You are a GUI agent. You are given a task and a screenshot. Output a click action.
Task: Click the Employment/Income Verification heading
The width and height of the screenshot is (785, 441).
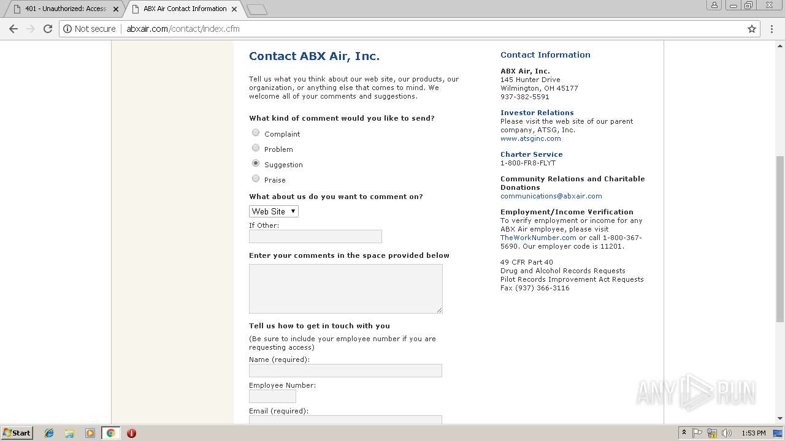tap(567, 212)
